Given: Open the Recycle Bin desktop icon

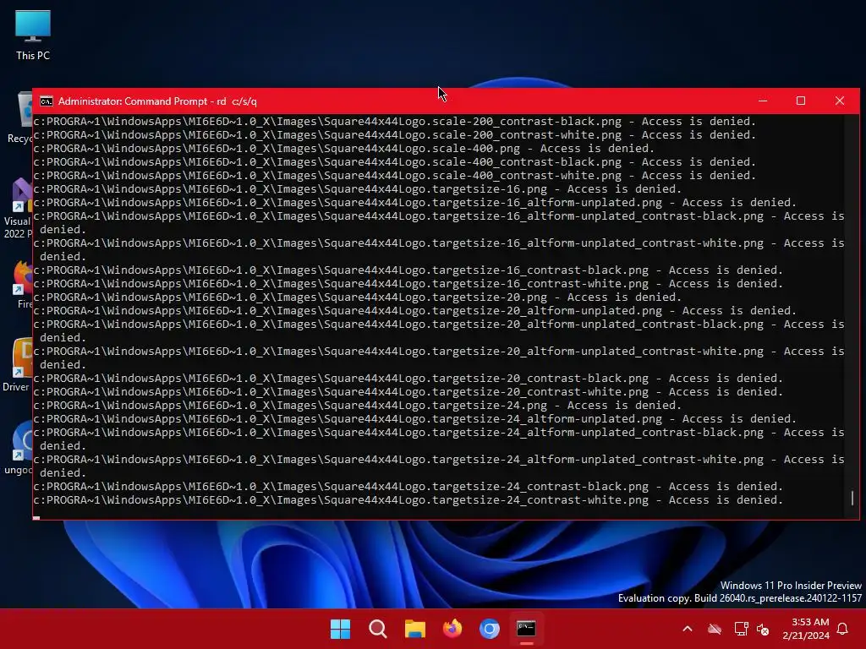Looking at the screenshot, I should click(20, 117).
